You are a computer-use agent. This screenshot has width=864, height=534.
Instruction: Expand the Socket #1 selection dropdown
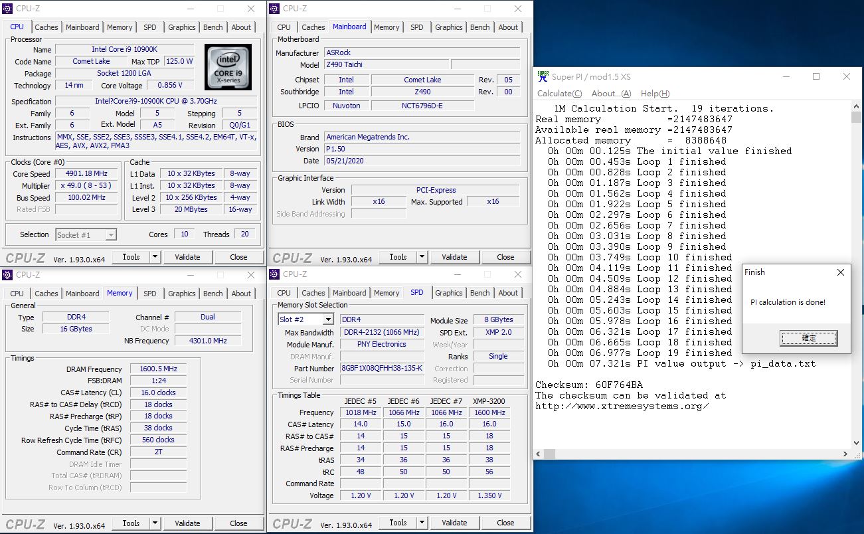tap(111, 234)
